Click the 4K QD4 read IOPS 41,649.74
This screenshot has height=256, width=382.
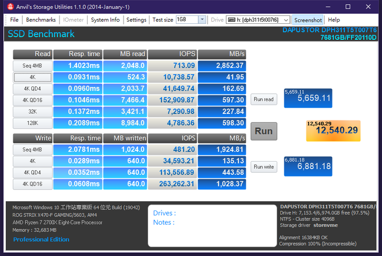tap(172, 89)
